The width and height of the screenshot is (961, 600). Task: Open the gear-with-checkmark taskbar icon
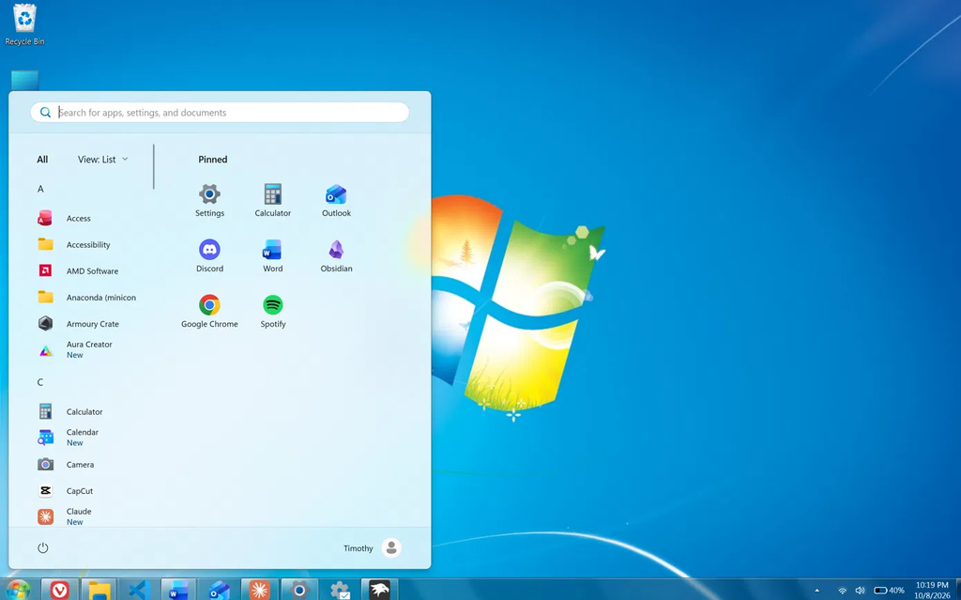[340, 591]
